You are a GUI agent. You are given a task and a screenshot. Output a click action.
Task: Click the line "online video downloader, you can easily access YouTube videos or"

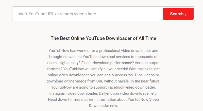pos(103,75)
